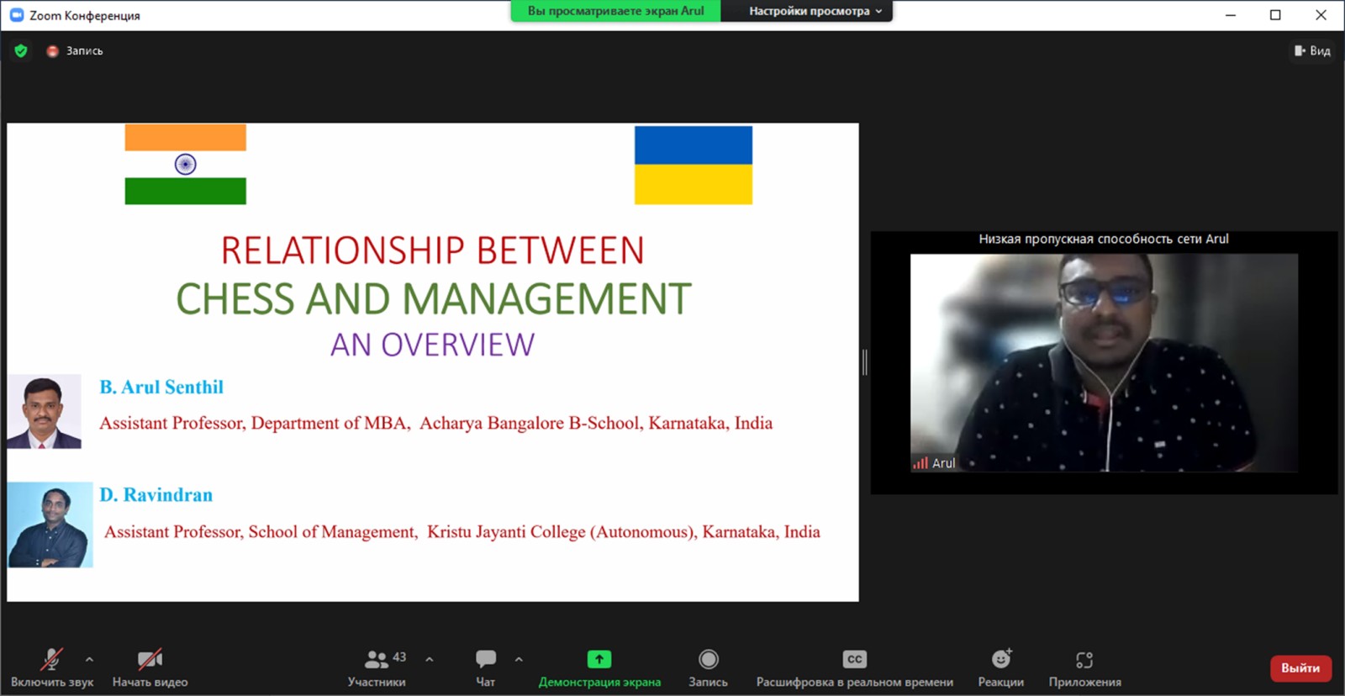Open the View layout menu
This screenshot has width=1345, height=696.
pos(1312,51)
